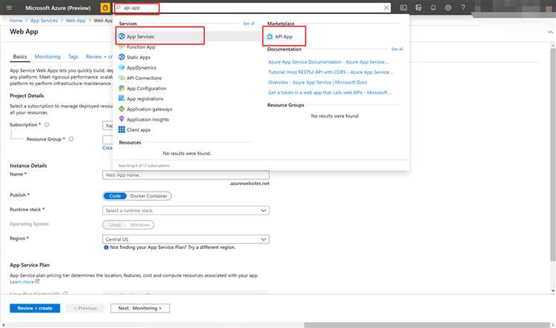Screen dimensions: 556x328
Task: Click the Previous button
Action: click(x=85, y=308)
